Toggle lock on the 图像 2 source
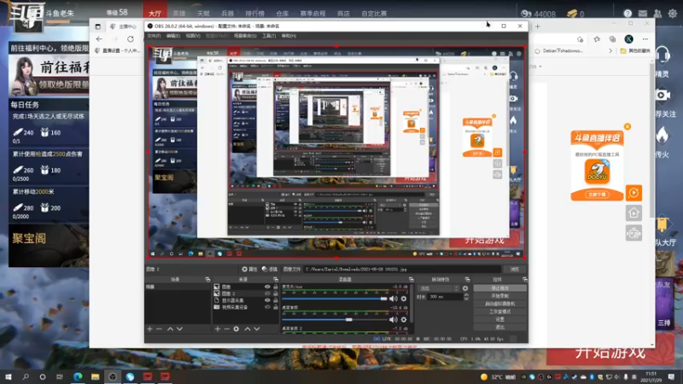 pyautogui.click(x=275, y=294)
